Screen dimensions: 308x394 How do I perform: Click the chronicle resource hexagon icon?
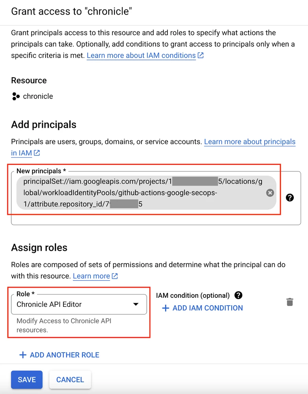coord(16,96)
